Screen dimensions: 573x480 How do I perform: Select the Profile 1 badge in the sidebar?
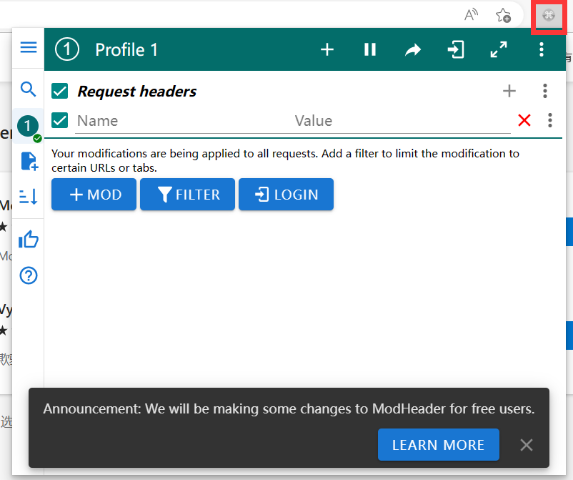click(28, 127)
